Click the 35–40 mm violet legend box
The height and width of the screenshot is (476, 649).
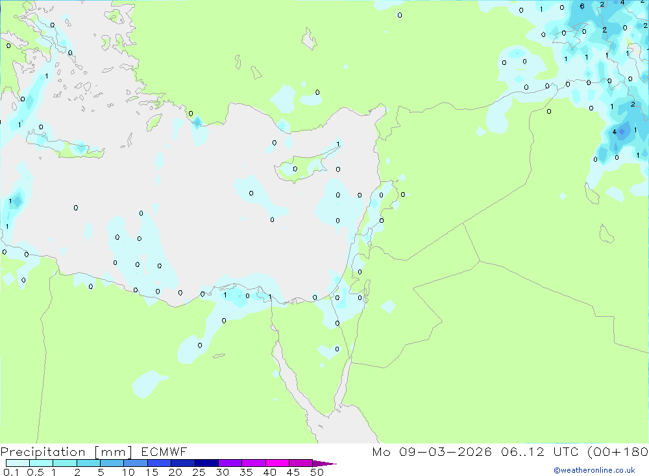tap(253, 463)
